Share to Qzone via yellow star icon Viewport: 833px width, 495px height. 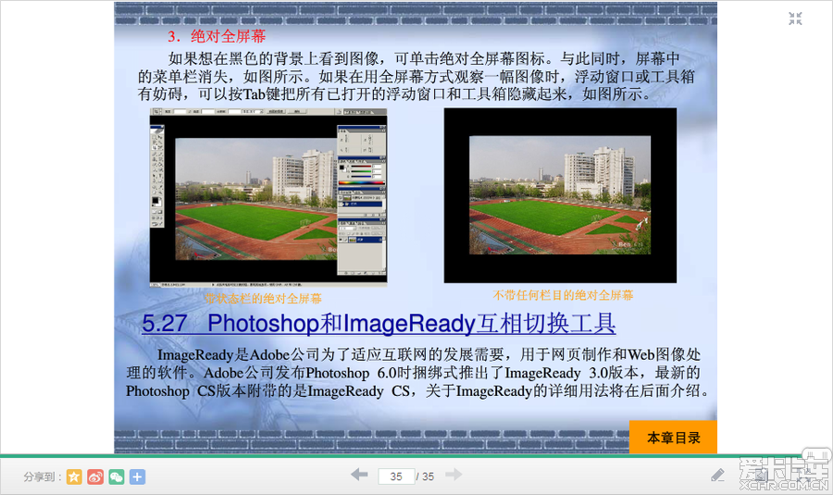click(74, 476)
